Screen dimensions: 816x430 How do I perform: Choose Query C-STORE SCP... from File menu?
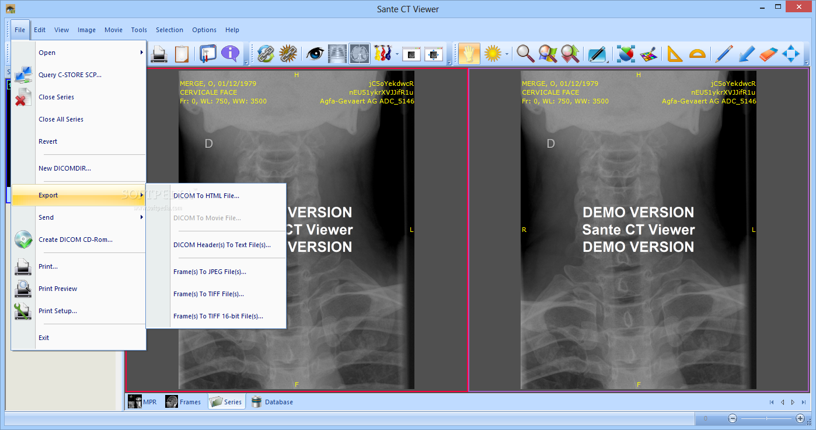[x=79, y=75]
